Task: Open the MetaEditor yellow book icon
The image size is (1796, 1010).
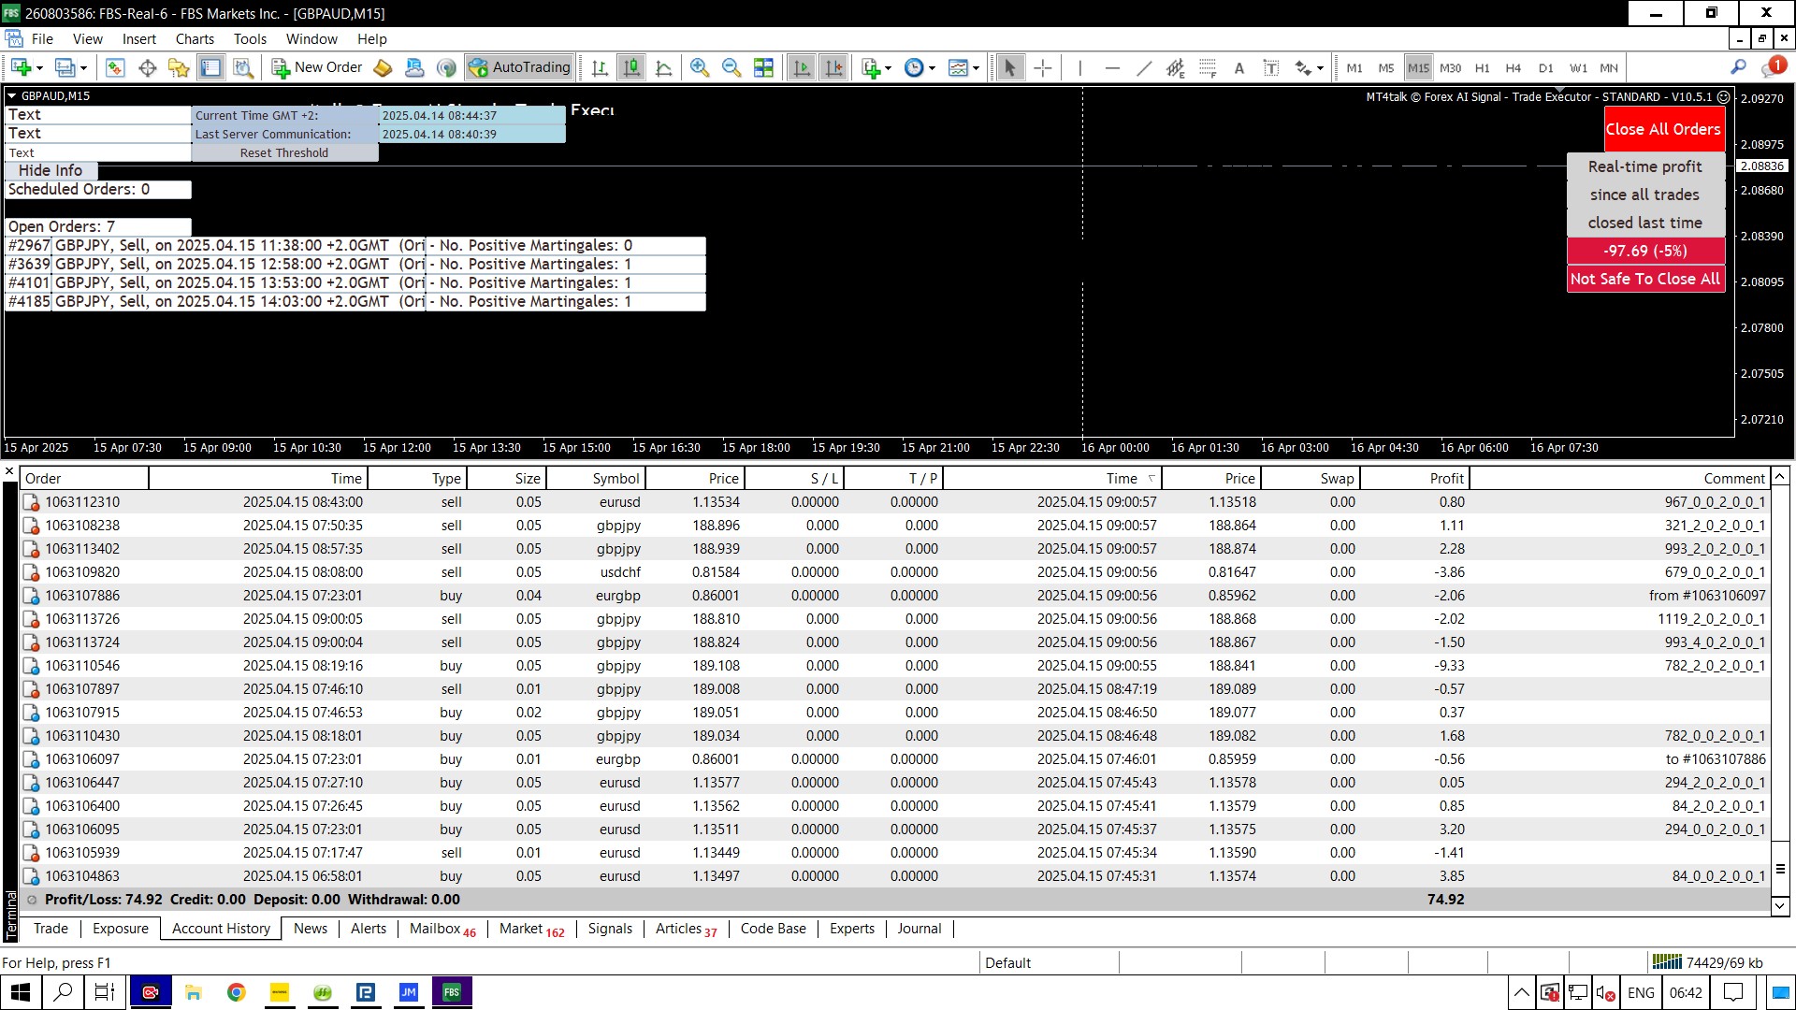Action: pos(383,67)
